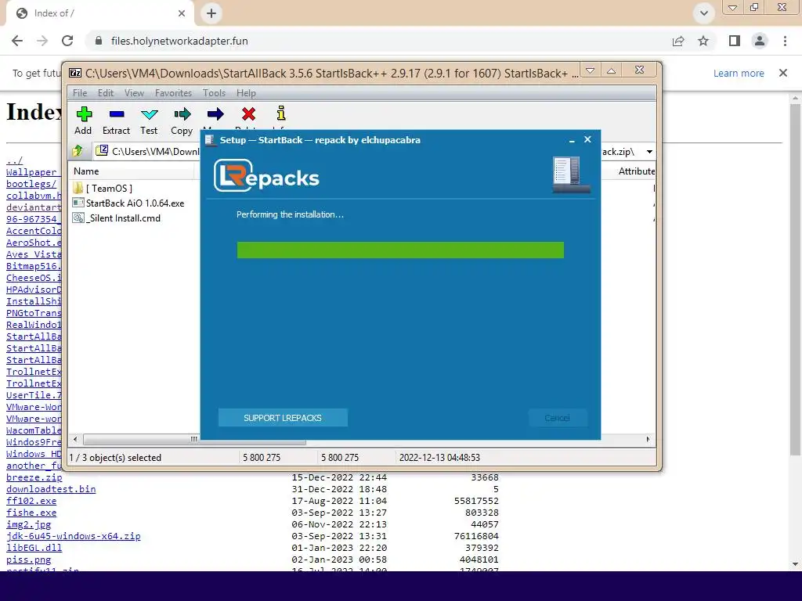Image resolution: width=802 pixels, height=601 pixels.
Task: Go up one folder level in 7-Zip
Action: [x=78, y=151]
